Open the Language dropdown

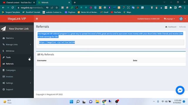[169, 19]
